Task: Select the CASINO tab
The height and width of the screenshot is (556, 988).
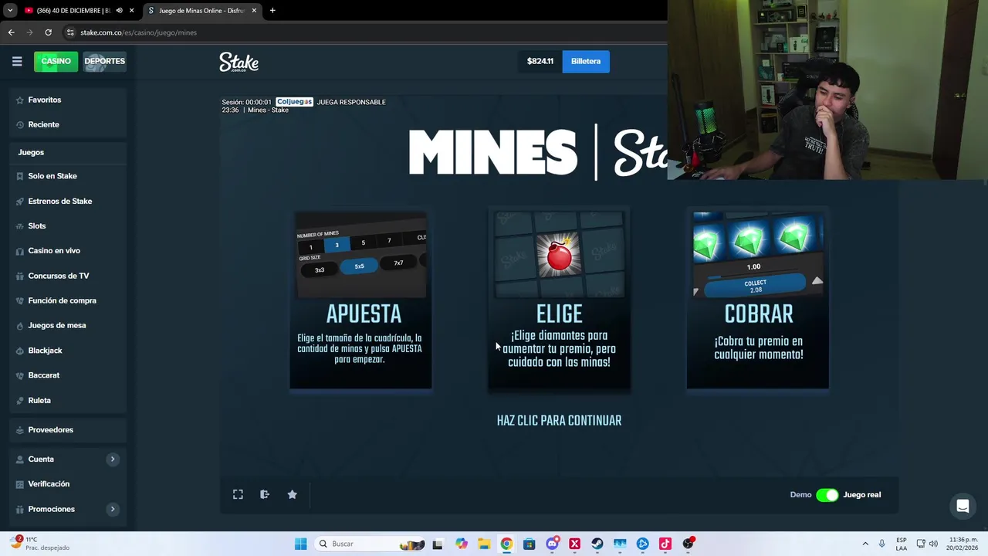Action: (56, 61)
